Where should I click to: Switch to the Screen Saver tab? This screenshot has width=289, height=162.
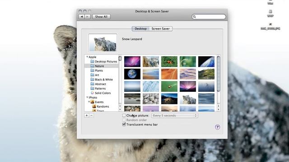click(161, 29)
